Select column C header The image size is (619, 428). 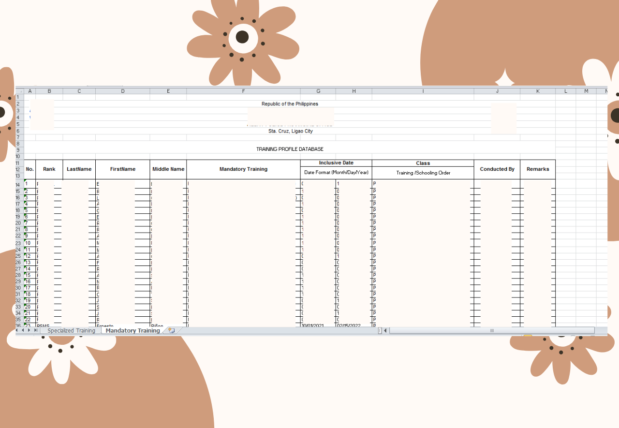tap(79, 91)
